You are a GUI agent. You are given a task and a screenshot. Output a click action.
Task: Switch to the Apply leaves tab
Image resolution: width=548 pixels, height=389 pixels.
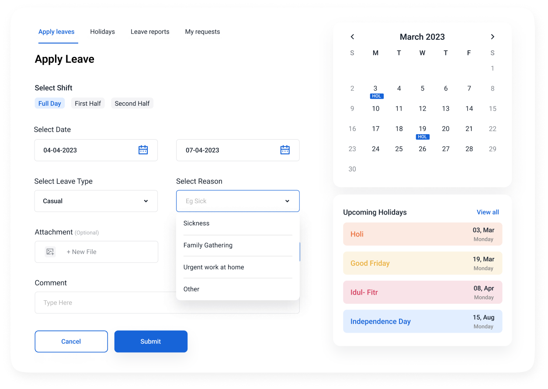[x=56, y=32]
